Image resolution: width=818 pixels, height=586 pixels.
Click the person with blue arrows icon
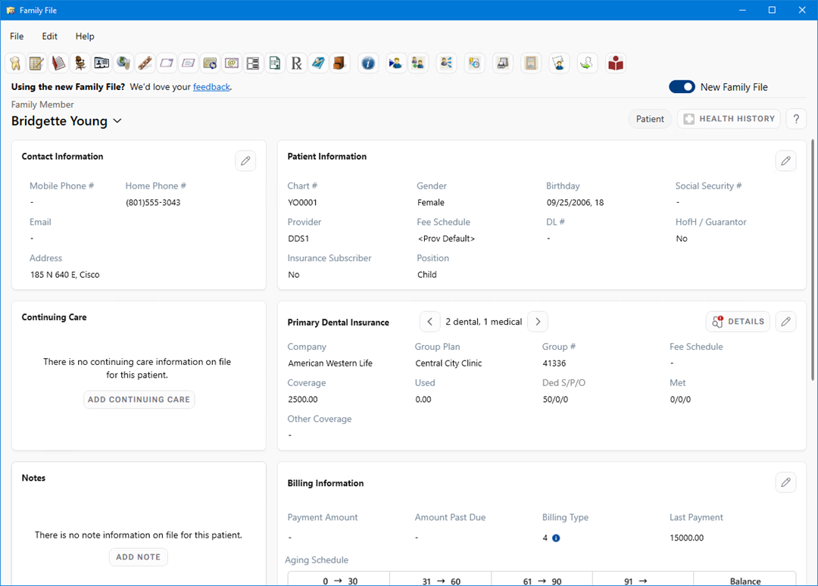tap(446, 63)
